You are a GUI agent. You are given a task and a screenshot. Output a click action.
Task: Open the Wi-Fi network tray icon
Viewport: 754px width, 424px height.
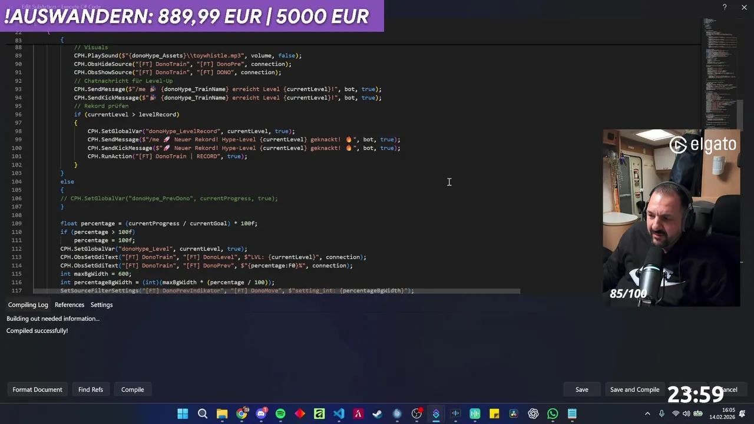[x=676, y=413]
